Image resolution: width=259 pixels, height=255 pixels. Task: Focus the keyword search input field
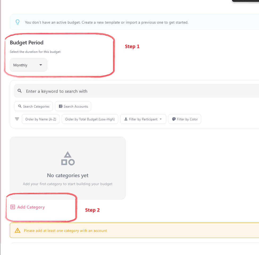pos(133,91)
